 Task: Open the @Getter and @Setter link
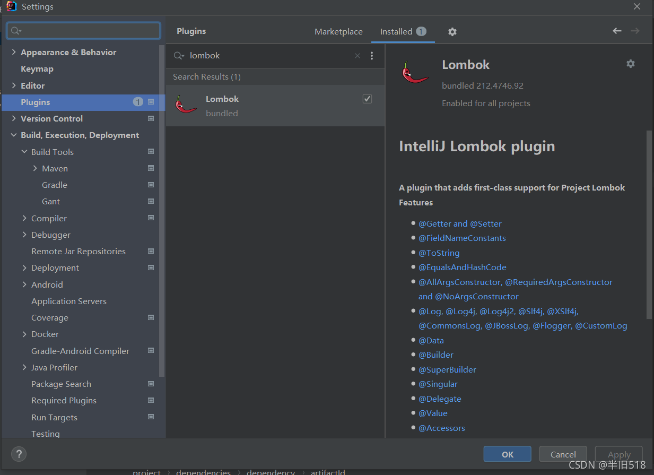(460, 223)
